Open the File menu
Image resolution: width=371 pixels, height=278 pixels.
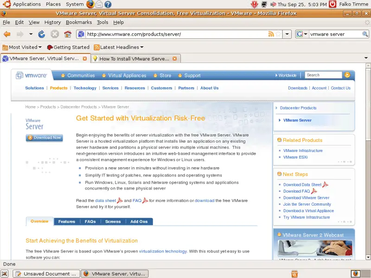tap(6, 22)
